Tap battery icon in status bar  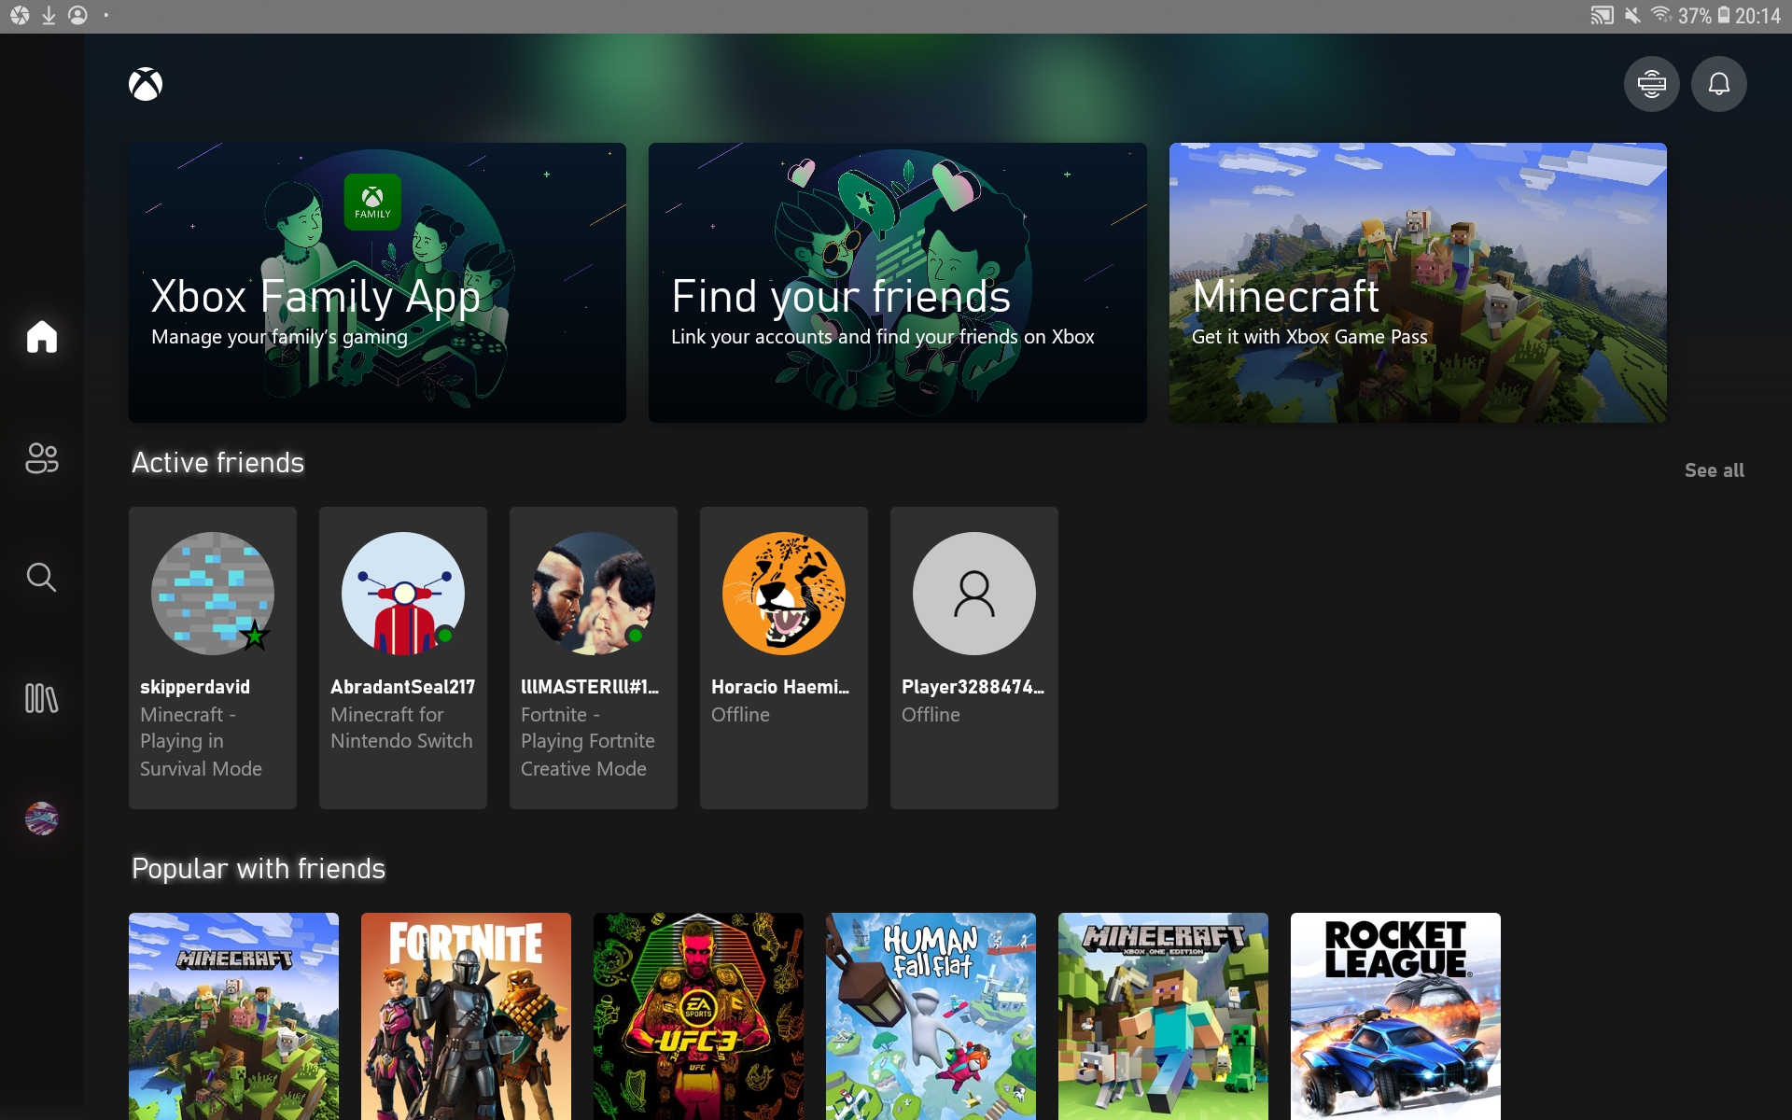(x=1724, y=16)
